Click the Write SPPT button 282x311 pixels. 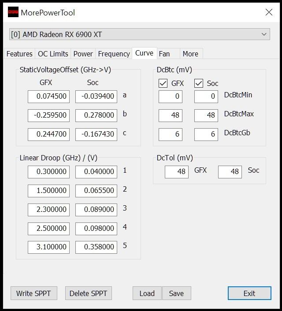34,293
